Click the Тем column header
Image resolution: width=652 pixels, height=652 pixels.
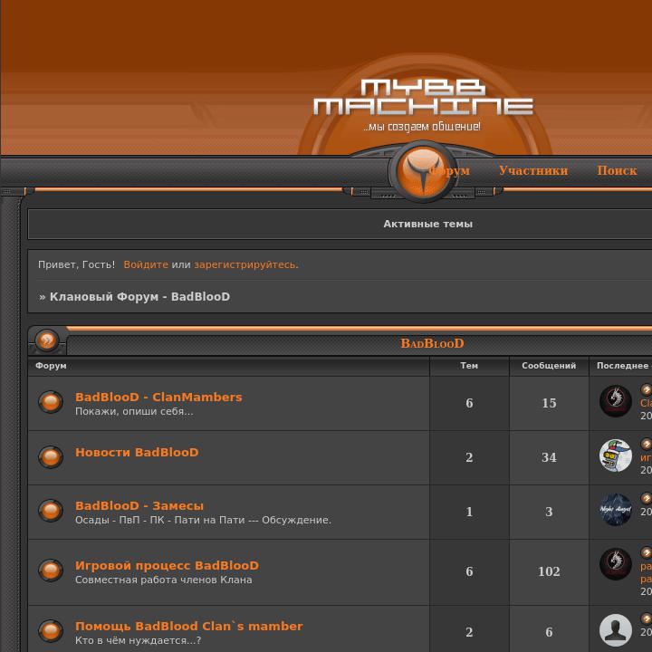tap(469, 366)
